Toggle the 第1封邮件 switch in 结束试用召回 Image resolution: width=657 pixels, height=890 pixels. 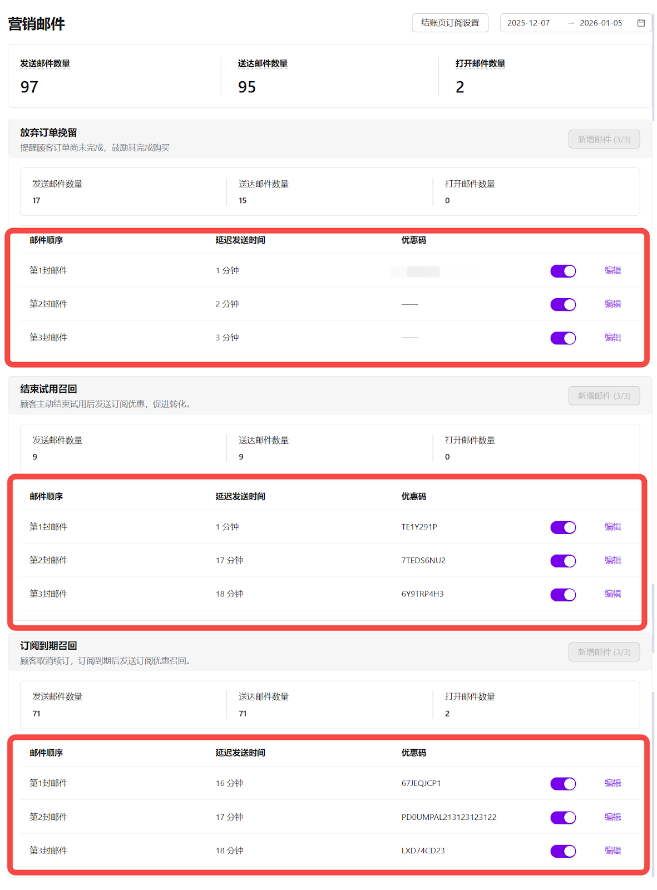[562, 527]
